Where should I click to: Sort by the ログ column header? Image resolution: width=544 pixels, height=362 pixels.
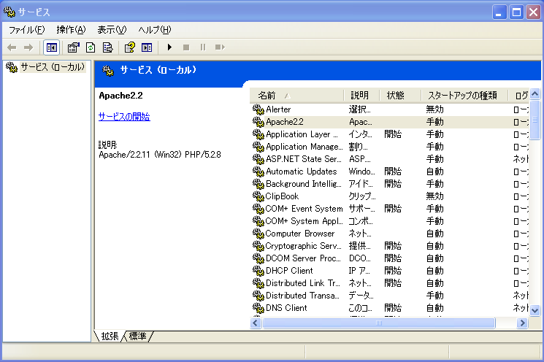[518, 96]
